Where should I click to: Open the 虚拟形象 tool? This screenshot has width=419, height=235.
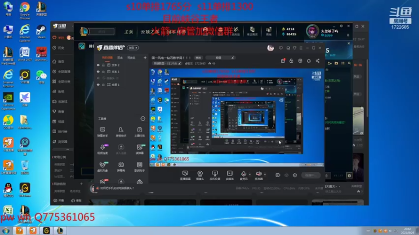tap(103, 167)
